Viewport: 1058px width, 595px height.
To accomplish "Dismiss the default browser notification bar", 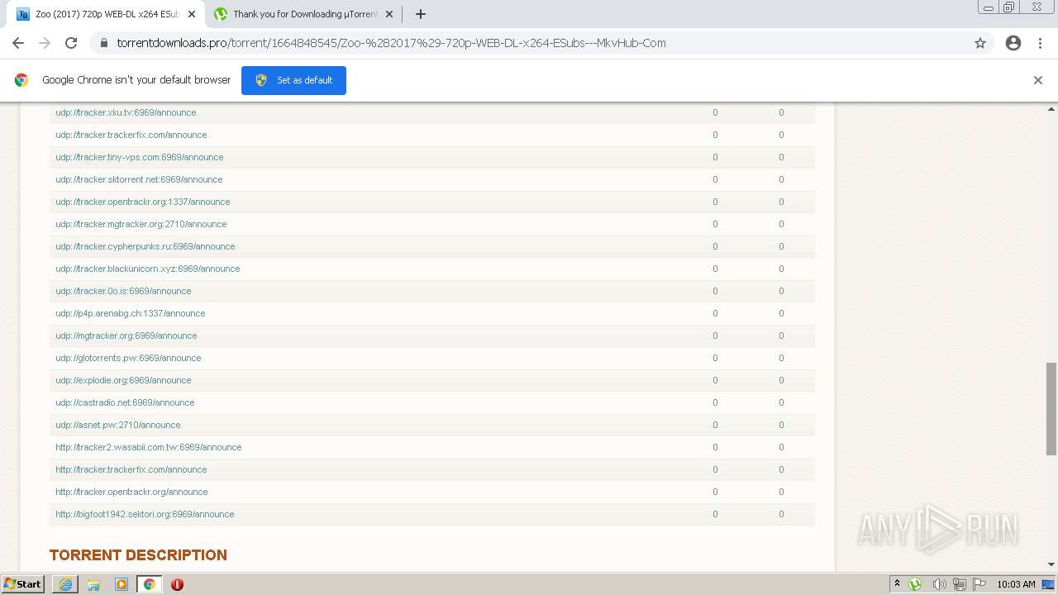I will (1038, 80).
